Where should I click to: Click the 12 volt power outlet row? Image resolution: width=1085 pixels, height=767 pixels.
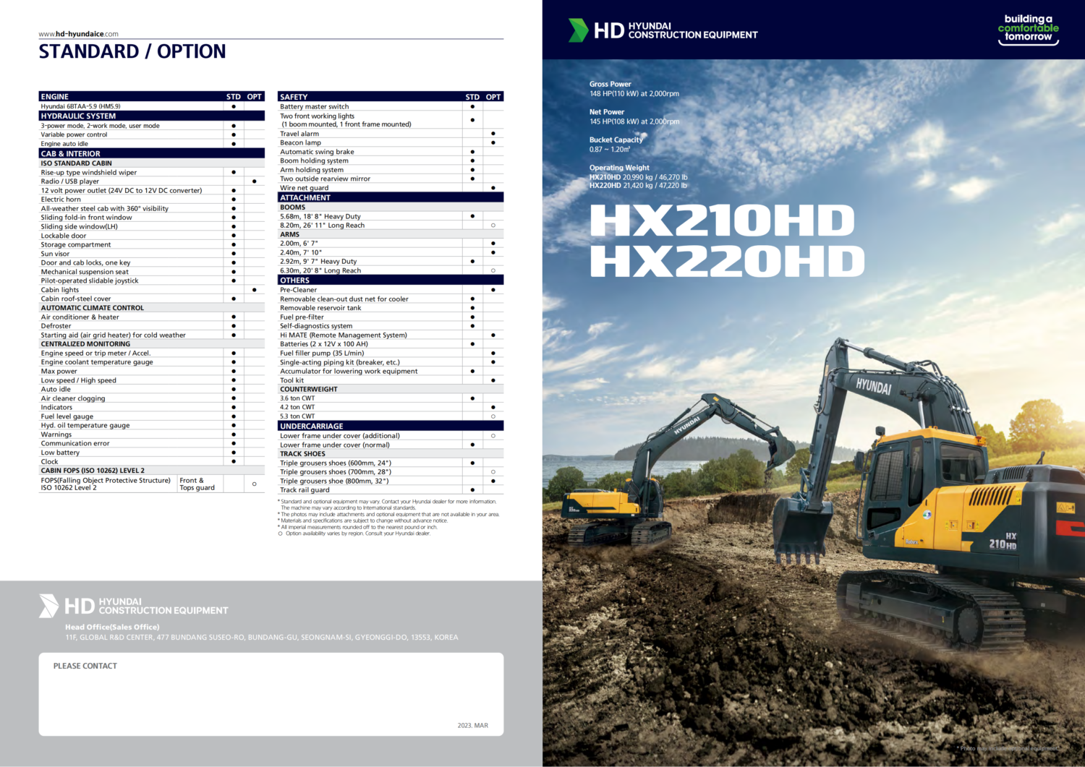coord(152,190)
